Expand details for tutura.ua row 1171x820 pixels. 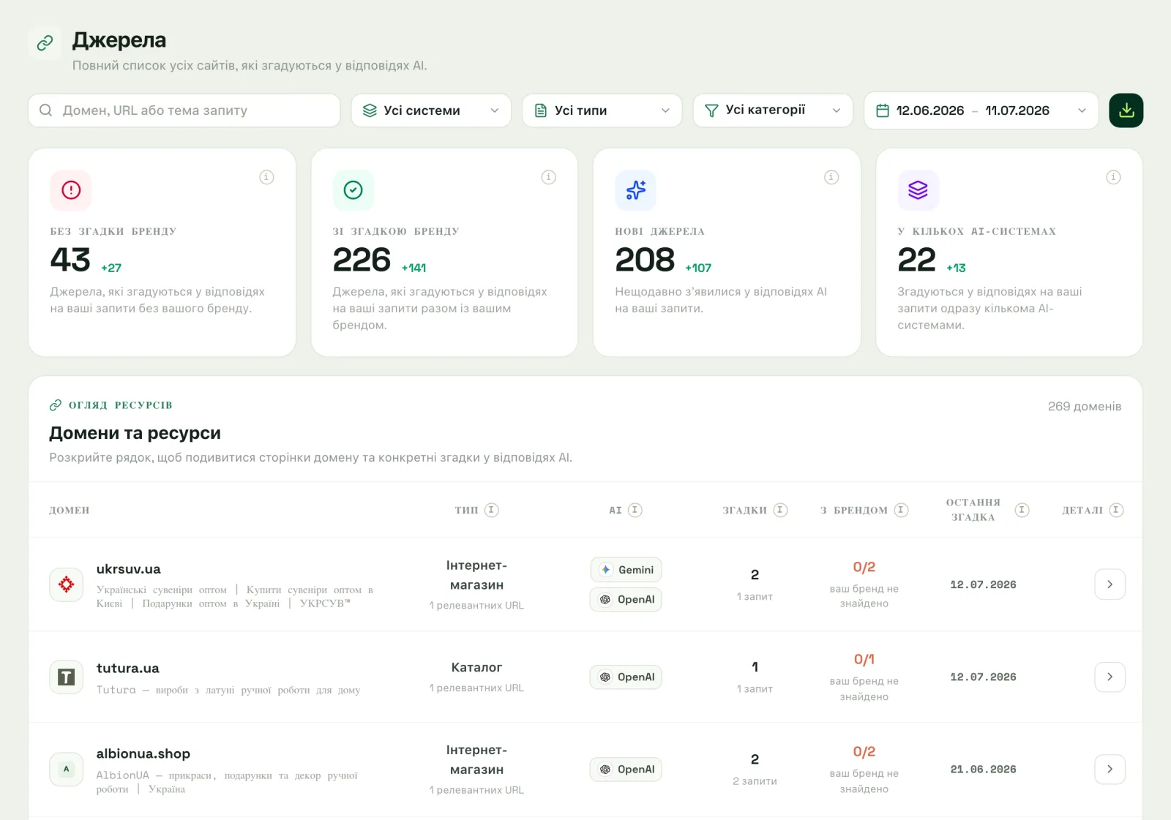[1110, 677]
